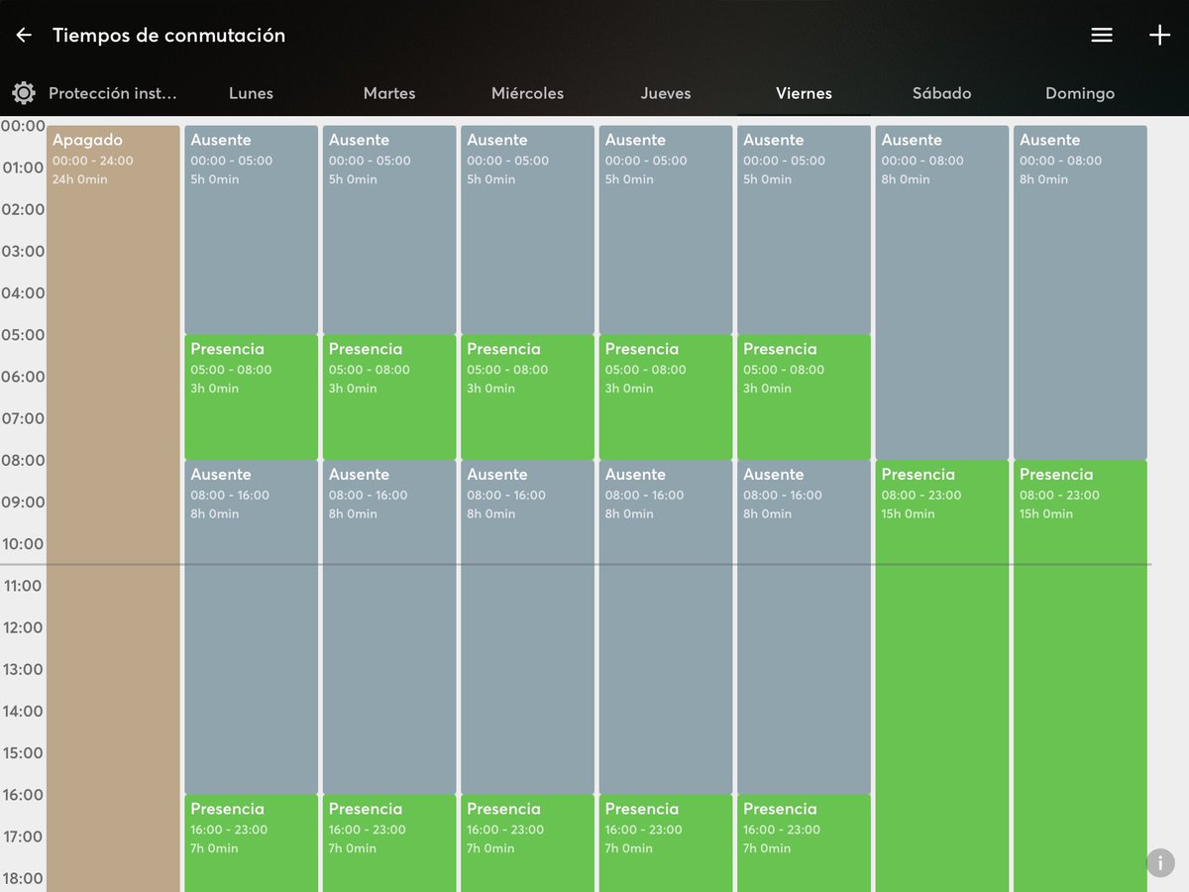Viewport: 1189px width, 892px height.
Task: Open Jueves Ausente 08:00 - 16:00 block
Action: coord(666,627)
